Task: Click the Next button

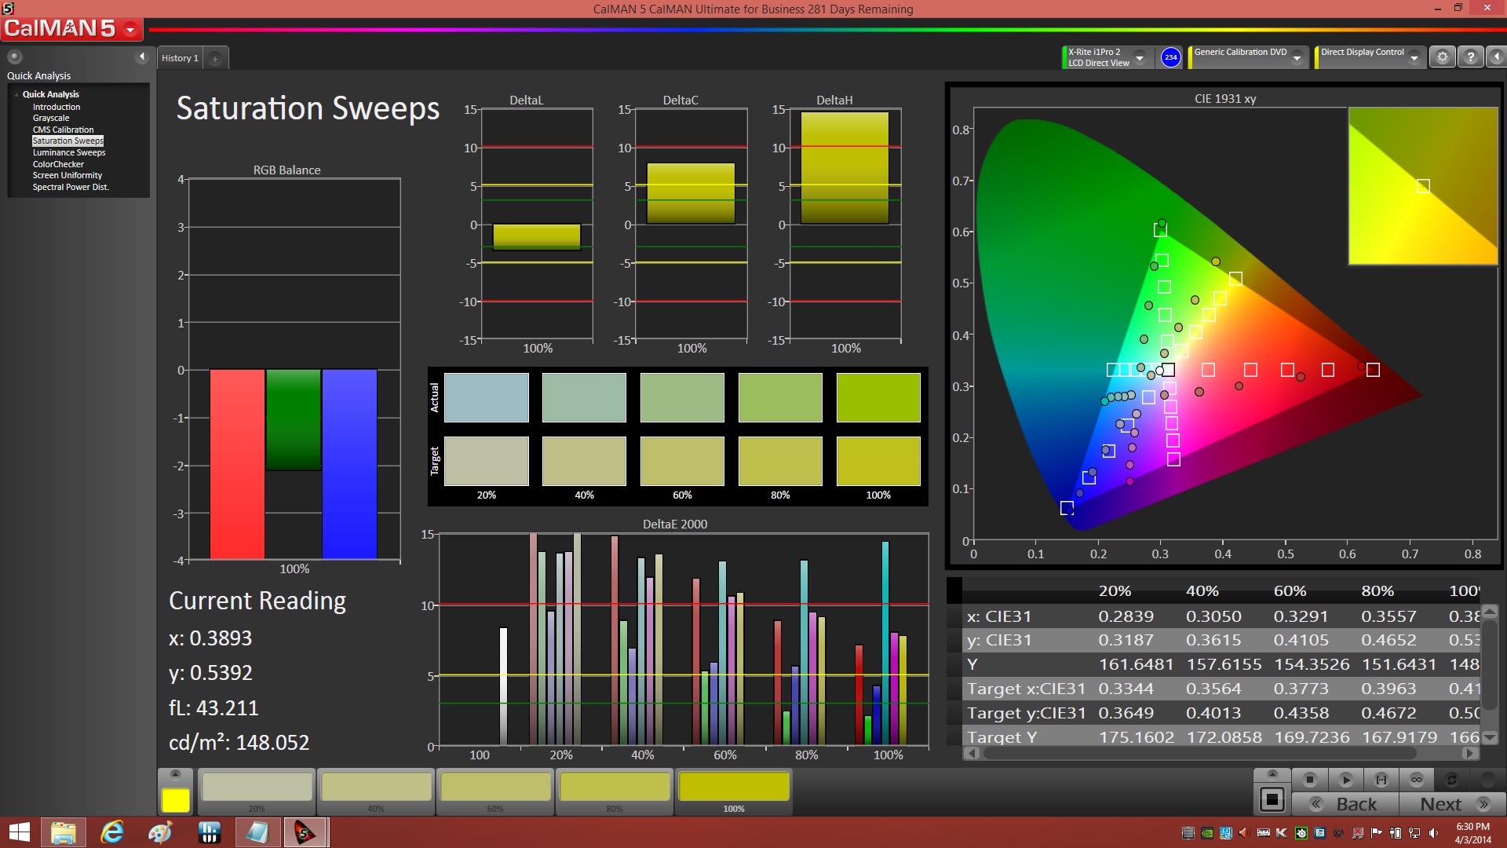Action: pyautogui.click(x=1453, y=804)
